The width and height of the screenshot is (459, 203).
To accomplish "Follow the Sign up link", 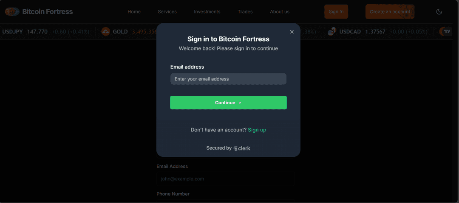I will [257, 130].
